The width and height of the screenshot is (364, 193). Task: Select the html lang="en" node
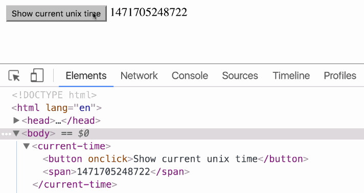(x=57, y=108)
